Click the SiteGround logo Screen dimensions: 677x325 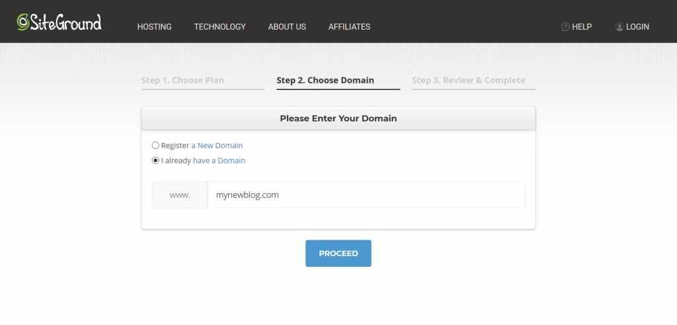point(59,22)
